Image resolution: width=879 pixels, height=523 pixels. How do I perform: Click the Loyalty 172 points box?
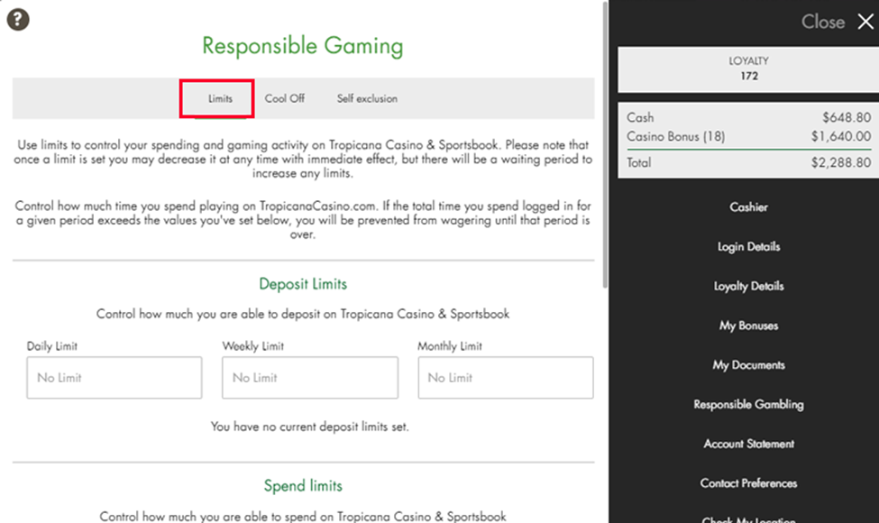tap(748, 69)
